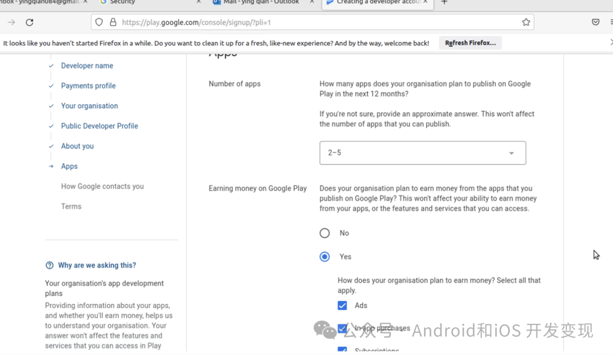The height and width of the screenshot is (355, 613).
Task: Bookmark this page with the star icon
Action: click(x=526, y=22)
